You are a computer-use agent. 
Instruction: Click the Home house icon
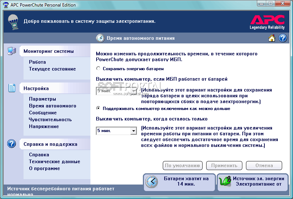[272, 38]
